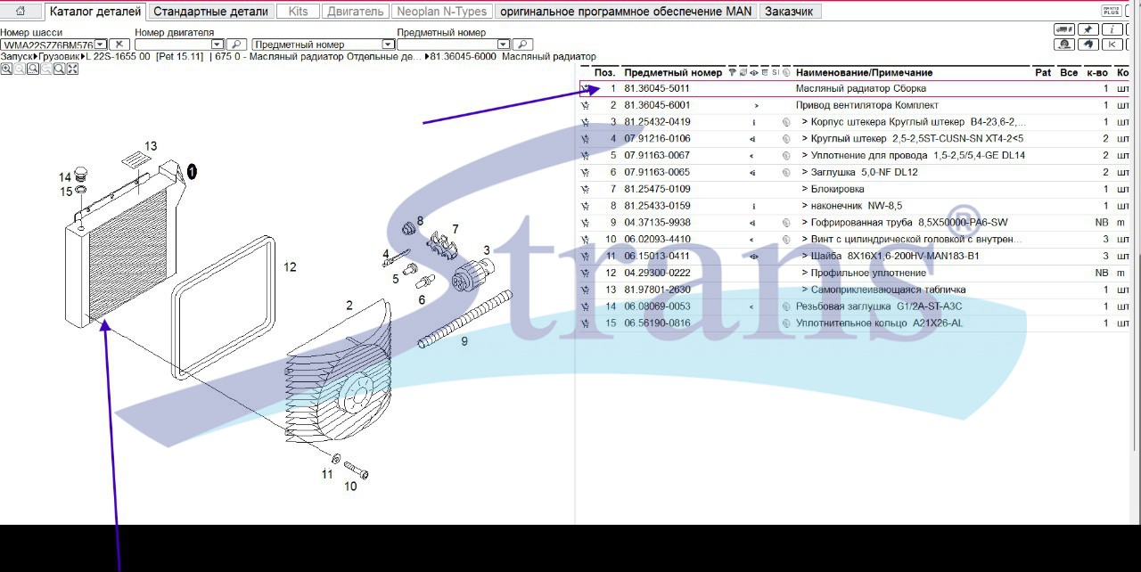Click cart icon for position 14 row
Image resolution: width=1141 pixels, height=572 pixels.
(586, 307)
